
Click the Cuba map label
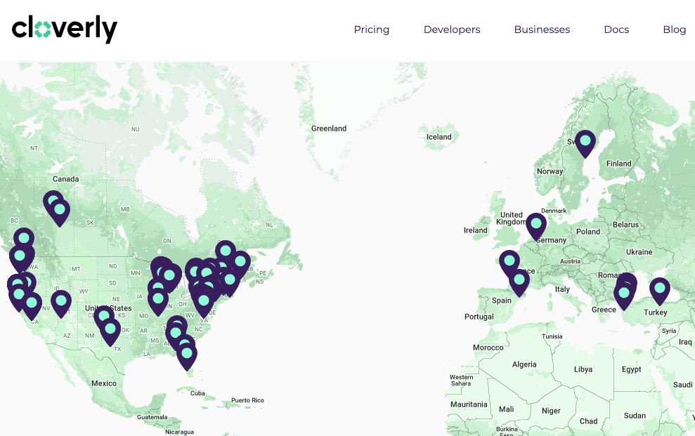pos(197,393)
